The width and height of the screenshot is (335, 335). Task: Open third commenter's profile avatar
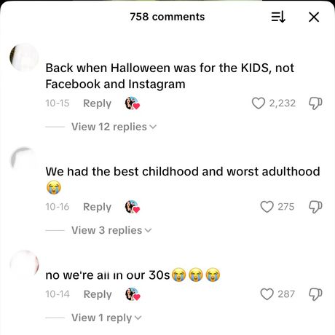24,264
